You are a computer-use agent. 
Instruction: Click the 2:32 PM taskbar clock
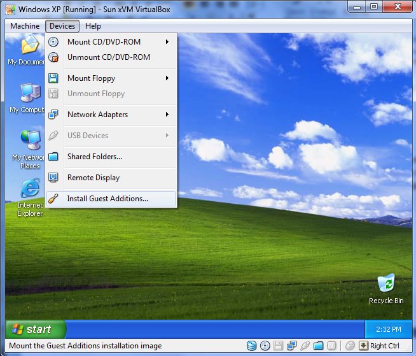(389, 329)
